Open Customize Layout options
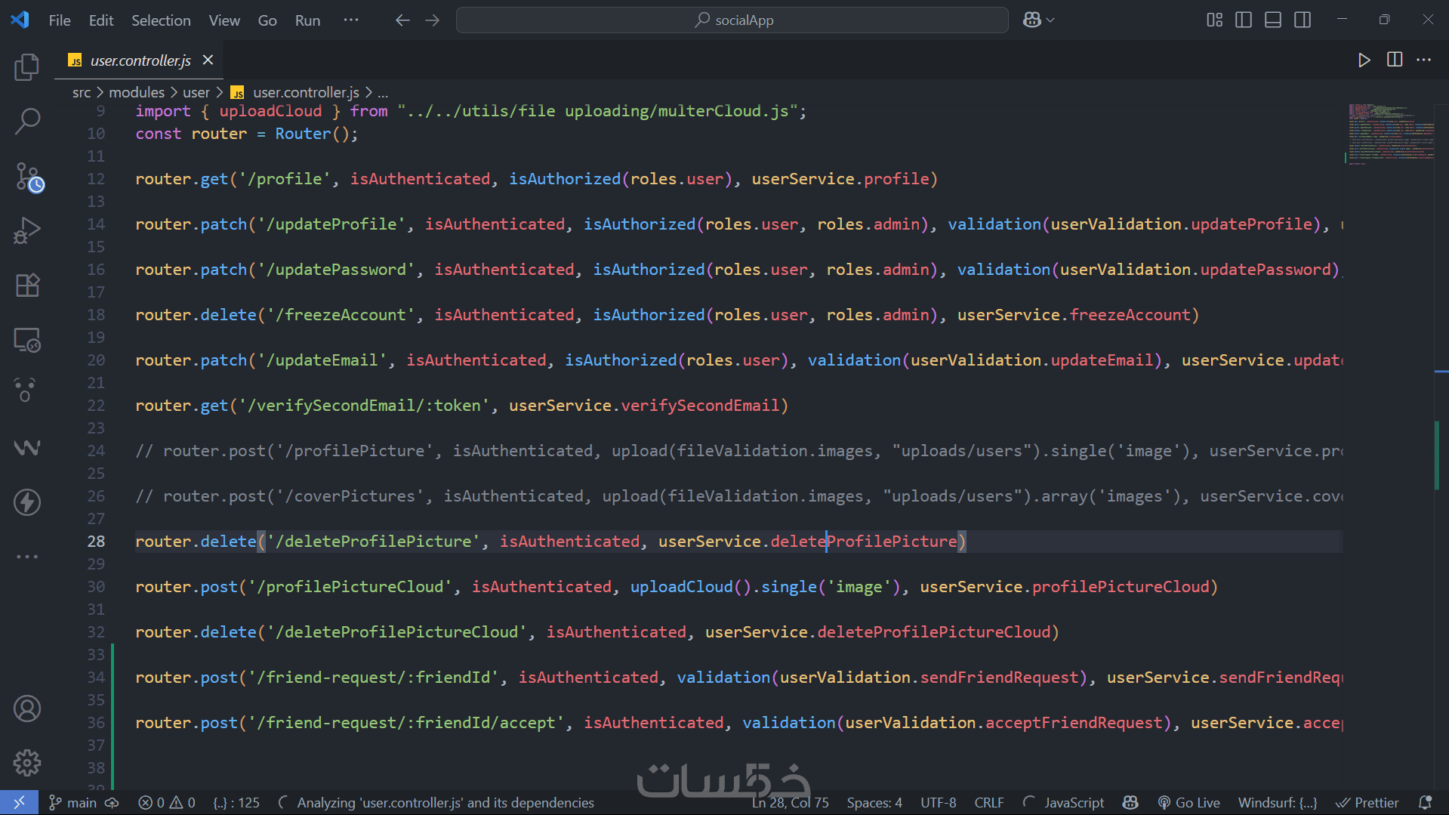Viewport: 1449px width, 815px height. point(1214,20)
